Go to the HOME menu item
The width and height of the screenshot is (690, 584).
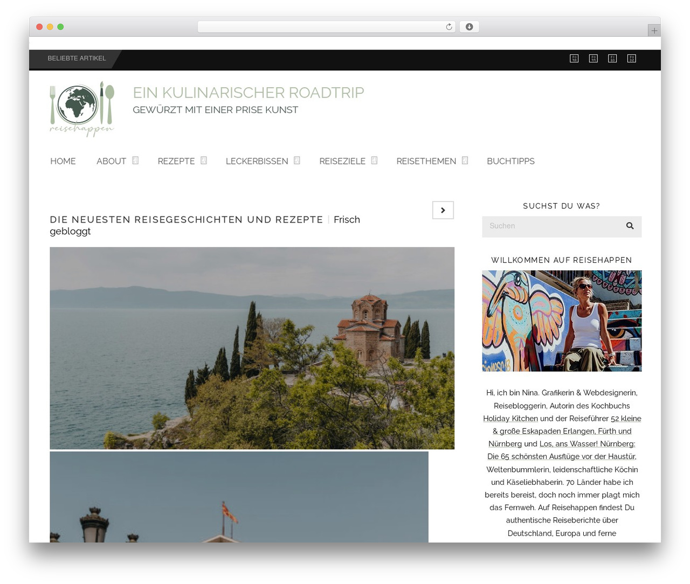tap(63, 161)
